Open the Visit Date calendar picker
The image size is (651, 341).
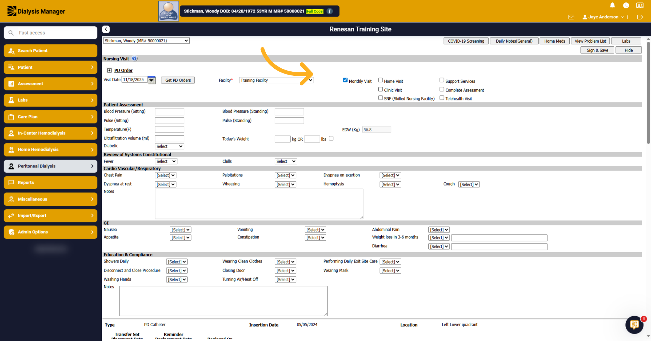tap(151, 80)
